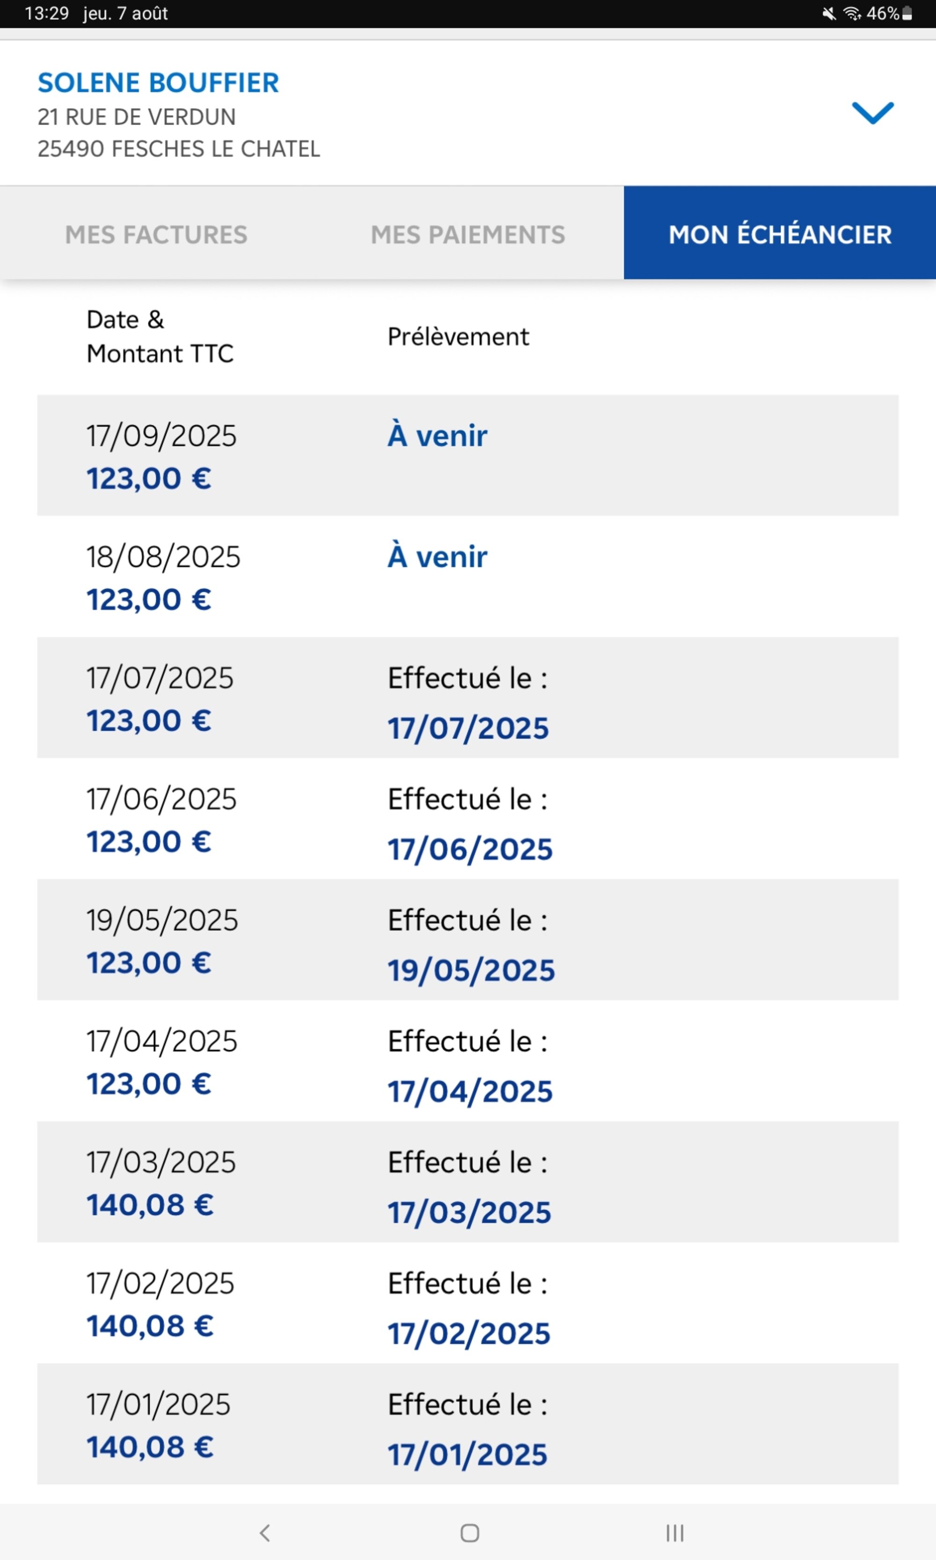This screenshot has height=1560, width=936.
Task: Select the 17/09/2025 upcoming payment row
Action: [468, 455]
